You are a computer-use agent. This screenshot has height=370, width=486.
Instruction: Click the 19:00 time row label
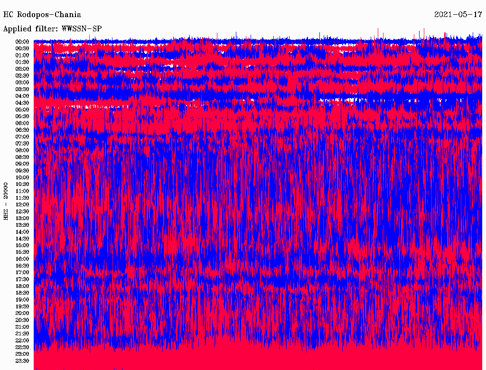(x=22, y=300)
